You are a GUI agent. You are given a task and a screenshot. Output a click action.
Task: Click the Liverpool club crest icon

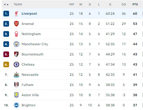click(16, 14)
